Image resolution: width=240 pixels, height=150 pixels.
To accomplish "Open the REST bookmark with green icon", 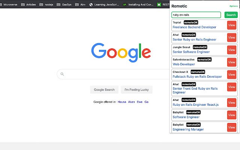I will tap(163, 4).
